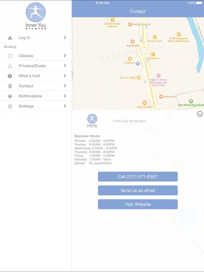This screenshot has width=204, height=272.
Task: Open the What's Hot! section
Action: click(x=36, y=76)
